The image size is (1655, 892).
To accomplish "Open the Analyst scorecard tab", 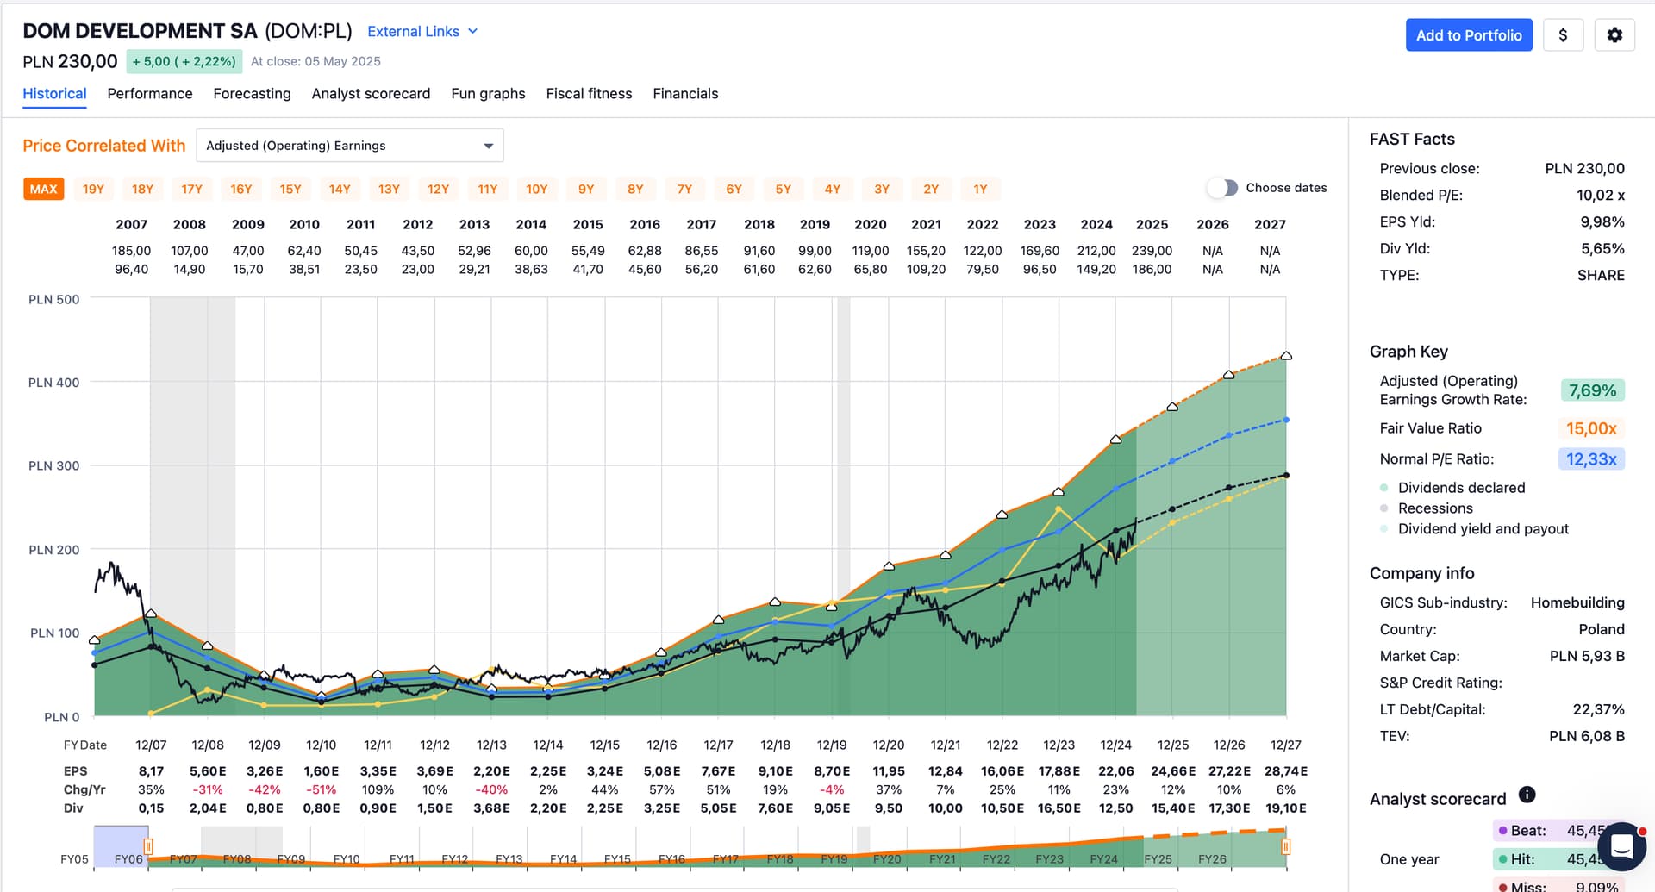I will coord(371,93).
